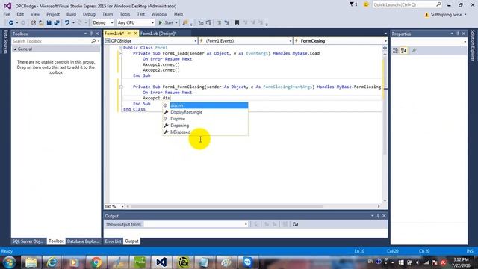Click the Categorized button in Properties
Image resolution: width=478 pixels, height=269 pixels.
pyautogui.click(x=395, y=51)
